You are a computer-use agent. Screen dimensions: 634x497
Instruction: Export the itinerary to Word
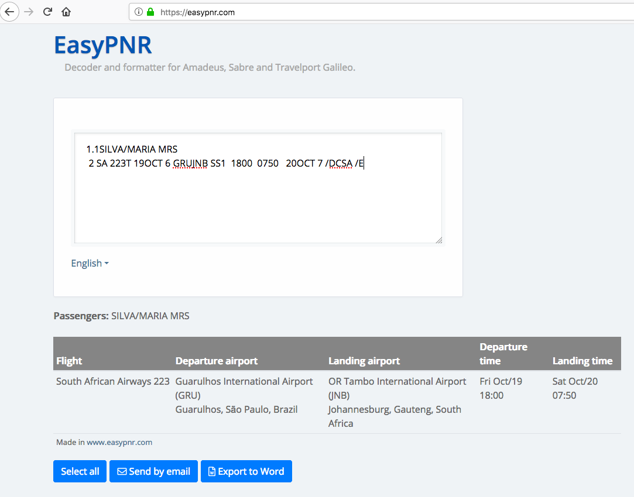(246, 471)
